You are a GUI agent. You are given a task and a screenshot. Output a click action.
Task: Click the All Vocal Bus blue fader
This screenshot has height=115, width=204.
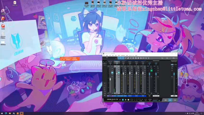point(156,74)
